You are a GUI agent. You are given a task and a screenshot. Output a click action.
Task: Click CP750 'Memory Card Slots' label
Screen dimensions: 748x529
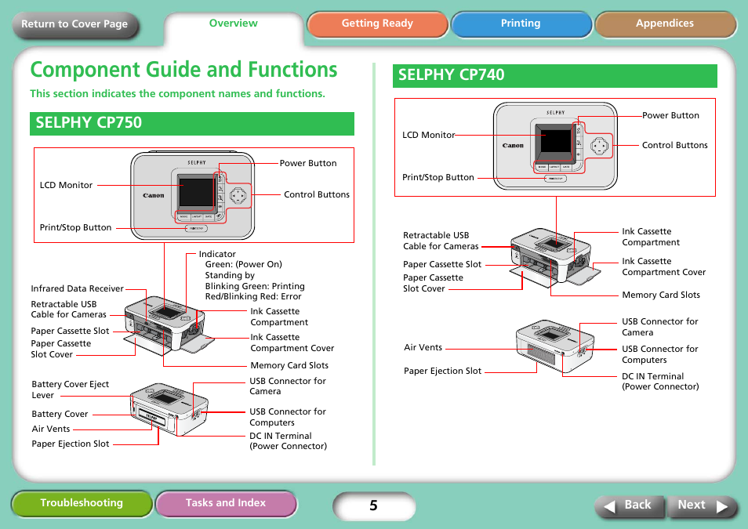[289, 365]
